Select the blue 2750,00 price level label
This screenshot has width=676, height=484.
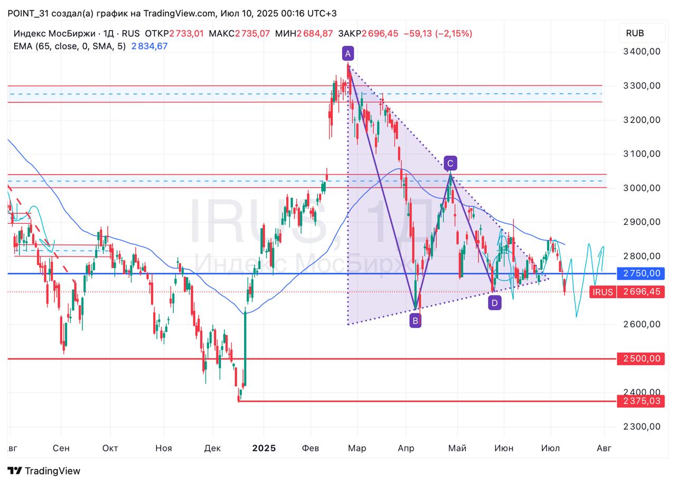(x=642, y=273)
